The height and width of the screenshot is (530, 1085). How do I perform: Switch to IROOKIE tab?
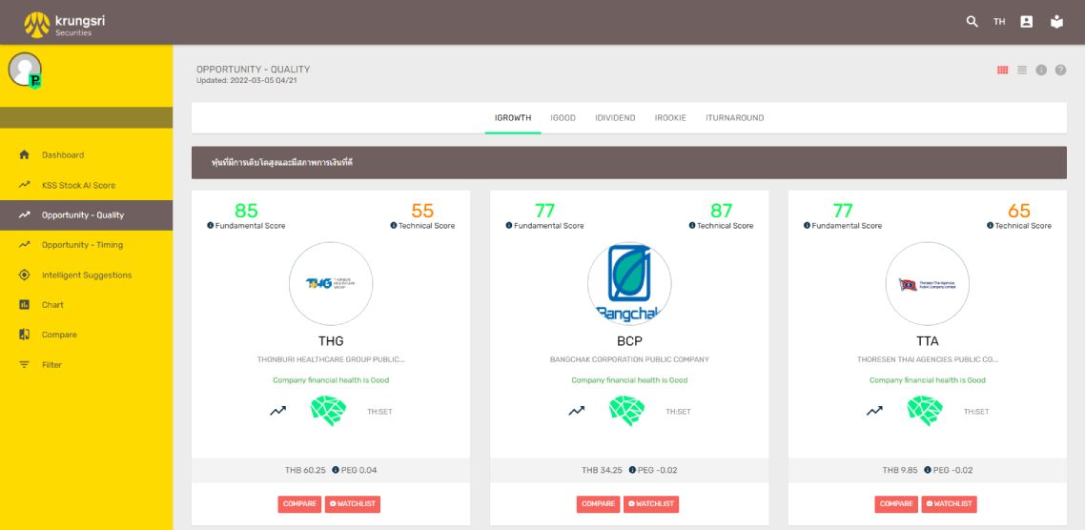click(670, 118)
